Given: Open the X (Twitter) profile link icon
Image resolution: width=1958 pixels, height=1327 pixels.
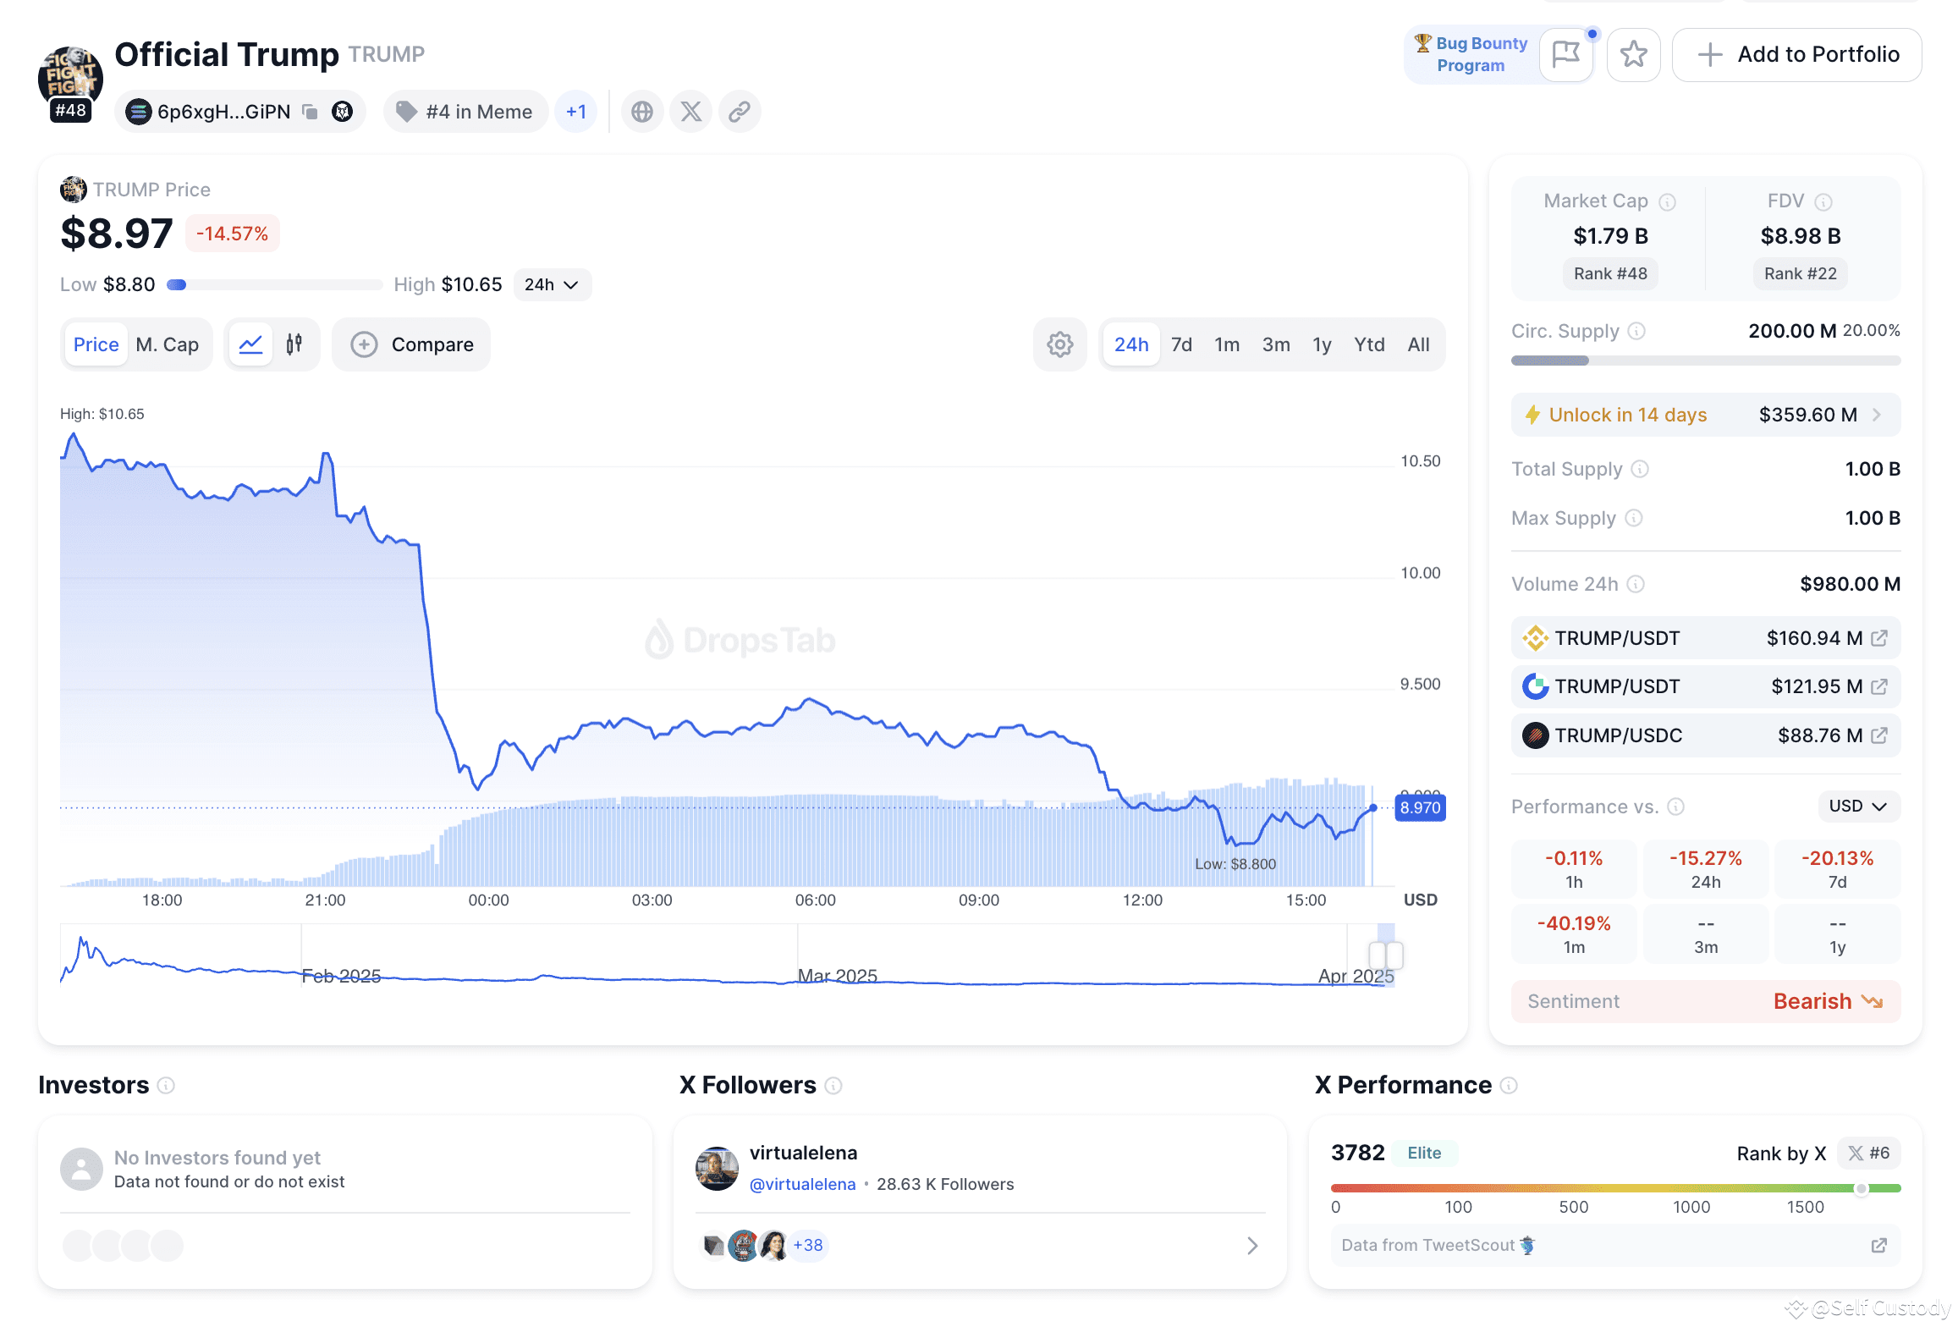Looking at the screenshot, I should [x=691, y=112].
